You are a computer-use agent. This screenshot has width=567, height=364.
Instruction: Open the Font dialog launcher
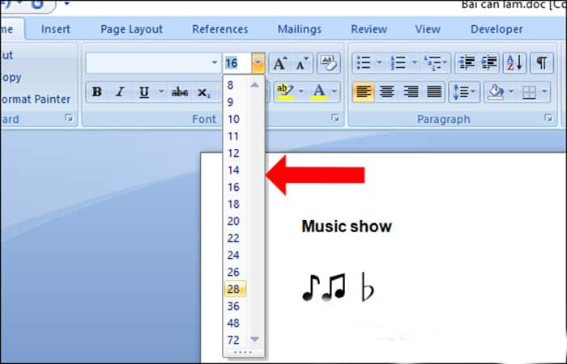pyautogui.click(x=335, y=118)
